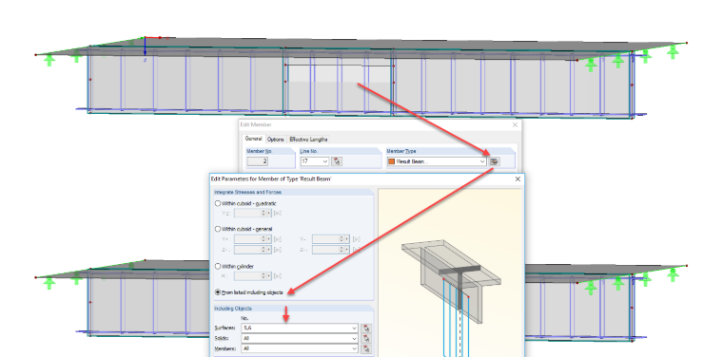Open the Effective Lengths tab
This screenshot has width=723, height=357.
tap(308, 140)
